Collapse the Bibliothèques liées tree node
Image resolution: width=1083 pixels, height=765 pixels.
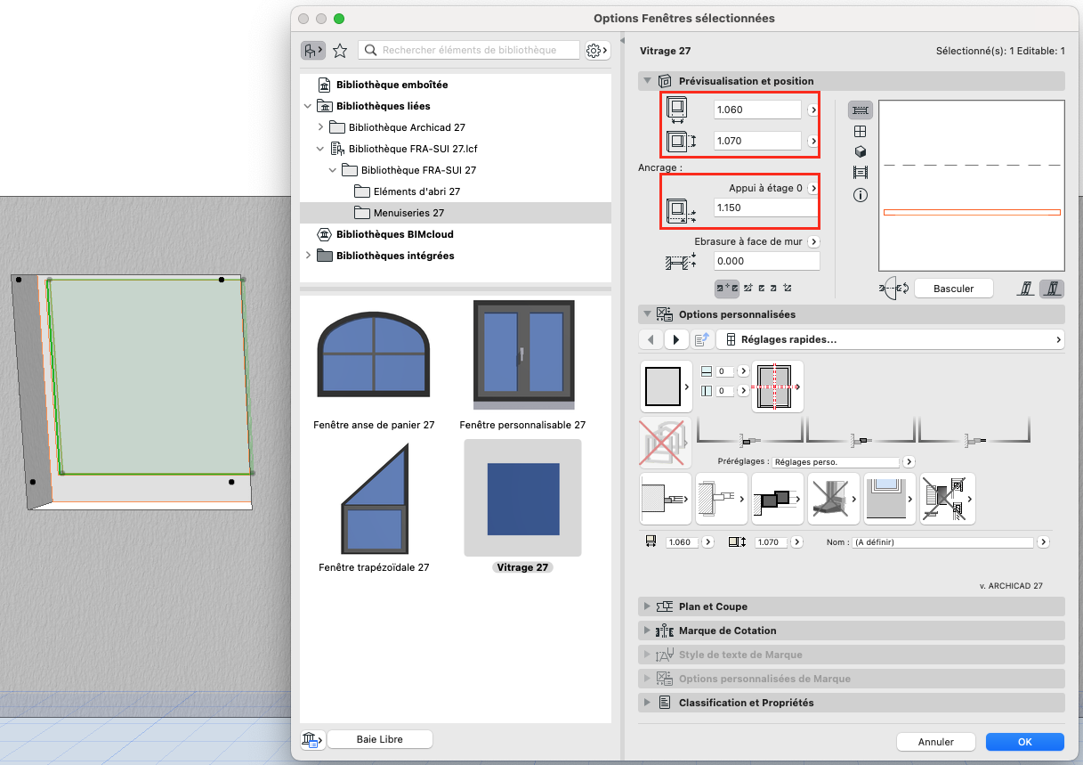(308, 106)
